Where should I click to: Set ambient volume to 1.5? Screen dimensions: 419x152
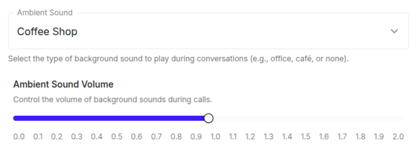(x=305, y=137)
